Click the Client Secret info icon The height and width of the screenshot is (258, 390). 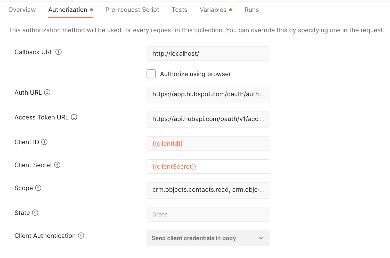coord(57,165)
